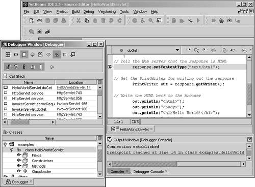
Task: Click the bug icon in second toolbar row
Action: pyautogui.click(x=39, y=32)
